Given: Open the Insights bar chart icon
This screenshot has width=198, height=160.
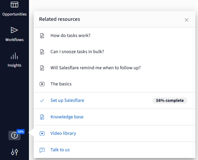Looking at the screenshot, I should click(x=14, y=56).
